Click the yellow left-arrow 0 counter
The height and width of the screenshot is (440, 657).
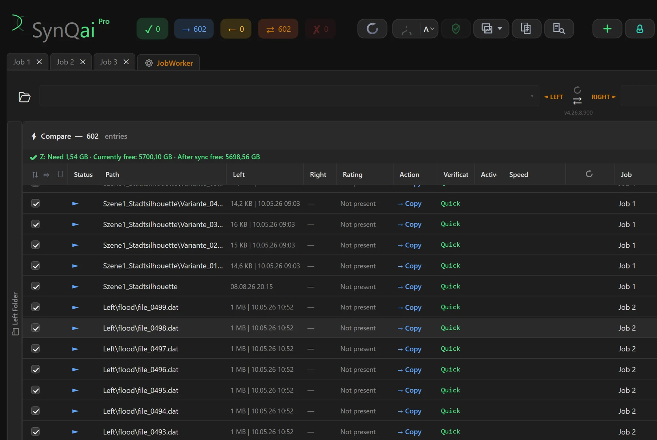tap(236, 29)
